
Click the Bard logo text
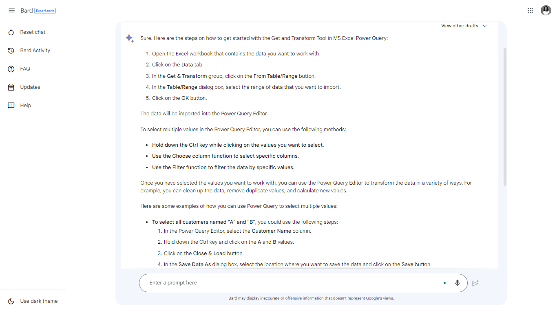(27, 11)
